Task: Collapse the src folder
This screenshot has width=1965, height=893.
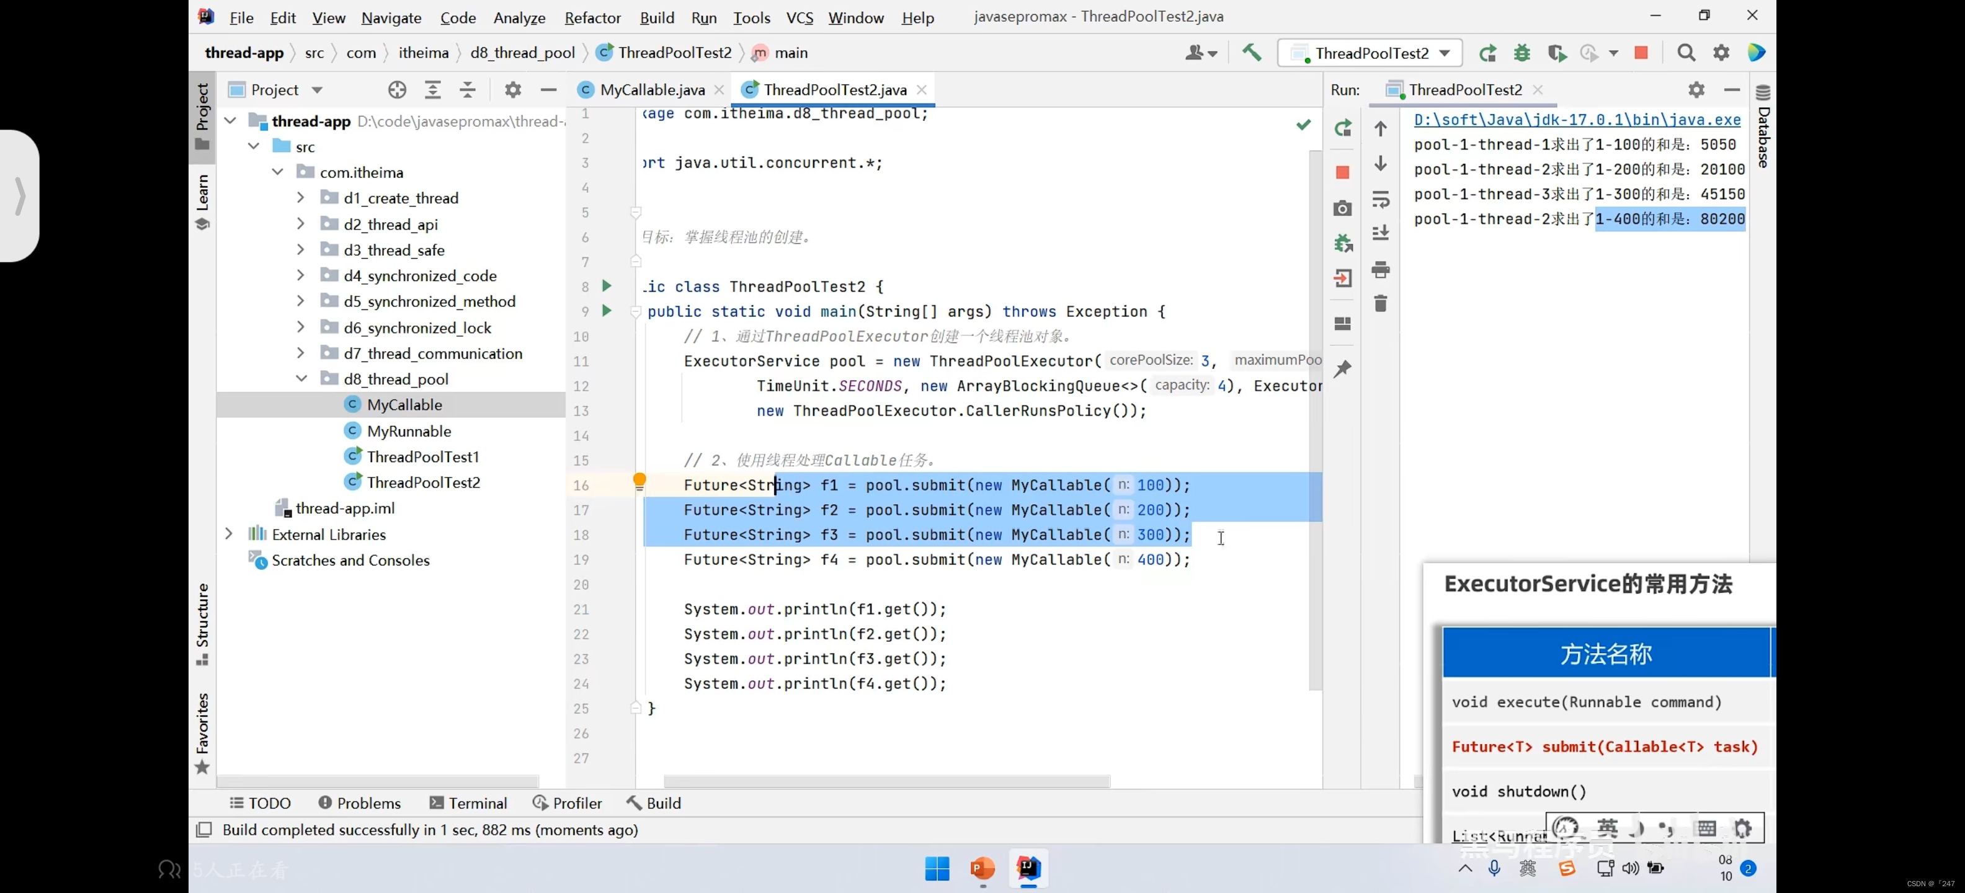Action: coord(253,146)
